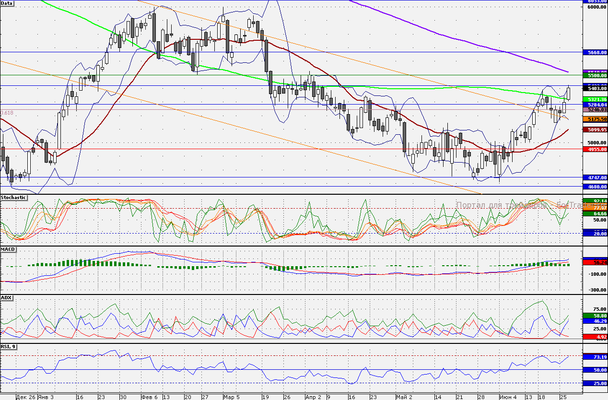Click the dark red 5099.95 price tag

[595, 129]
